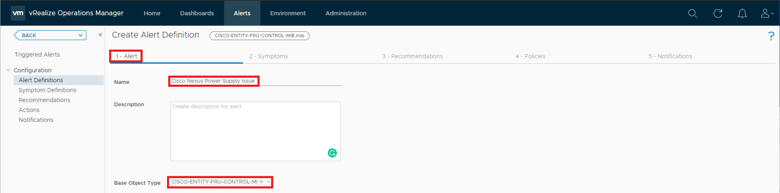
Task: Go to 5 - Notifications step
Action: click(670, 56)
